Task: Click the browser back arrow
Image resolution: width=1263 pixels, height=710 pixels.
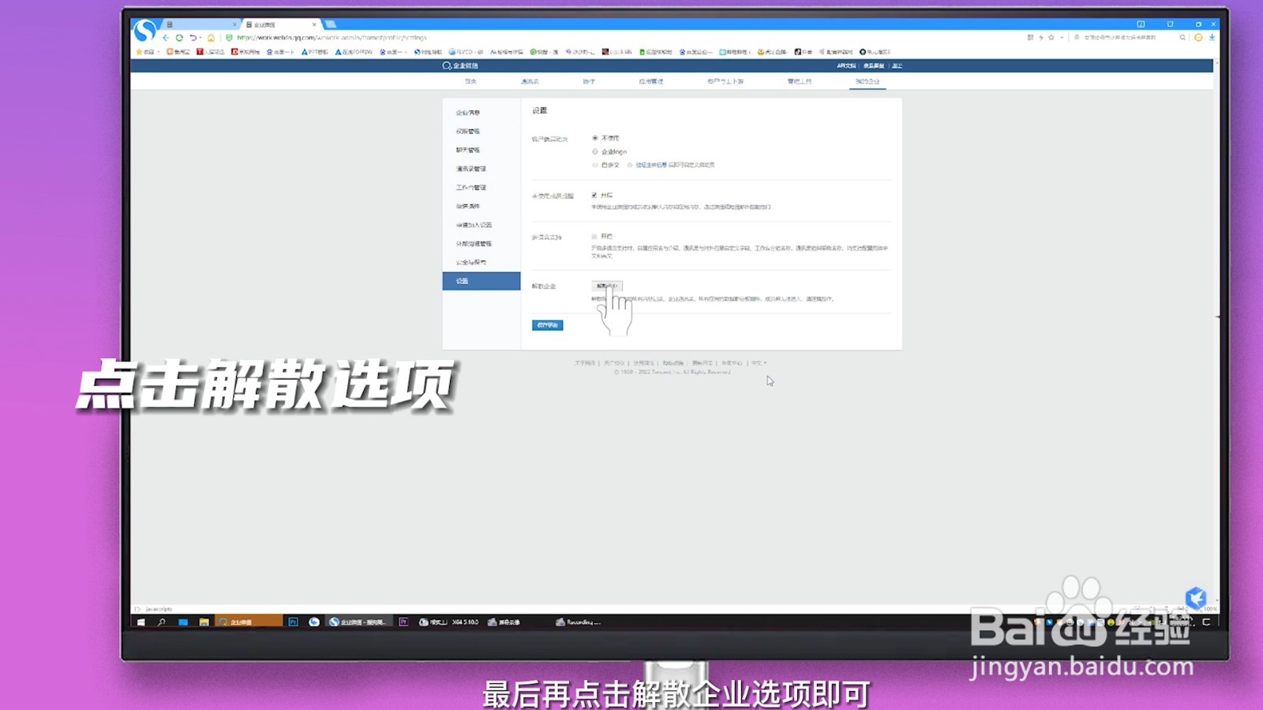Action: point(166,37)
